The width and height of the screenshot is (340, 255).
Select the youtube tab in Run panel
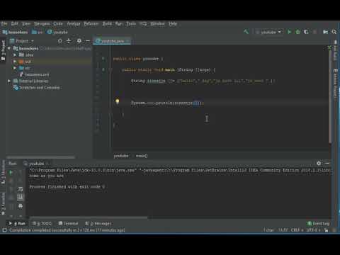36,164
